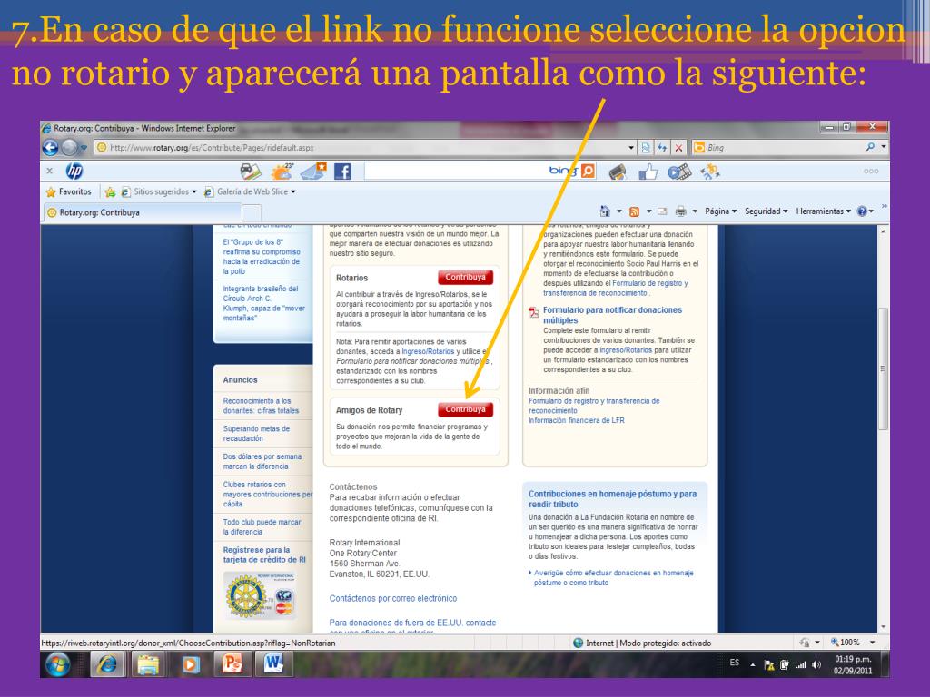
Task: Click the RSS feeds icon
Action: click(634, 211)
